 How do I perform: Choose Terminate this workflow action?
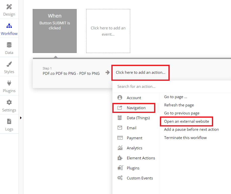(x=185, y=138)
